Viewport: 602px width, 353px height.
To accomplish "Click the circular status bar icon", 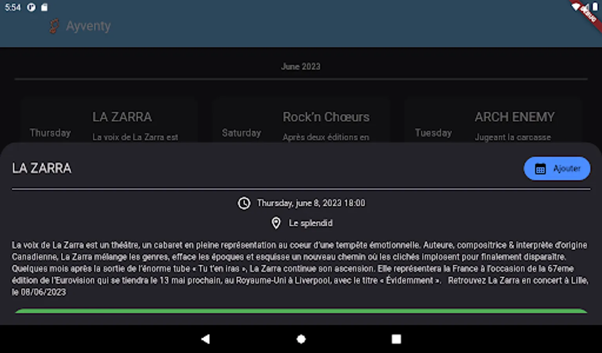I will [31, 7].
